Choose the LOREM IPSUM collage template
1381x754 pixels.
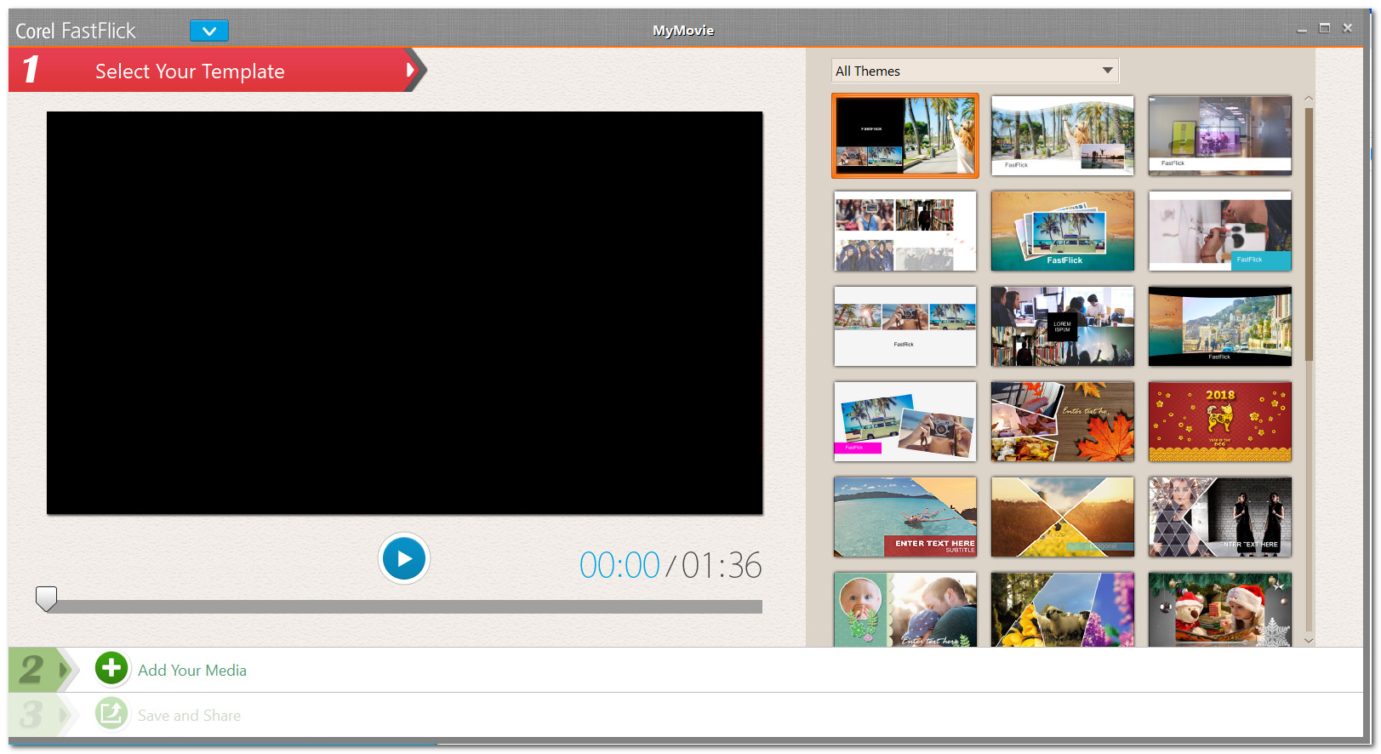[x=1063, y=327]
